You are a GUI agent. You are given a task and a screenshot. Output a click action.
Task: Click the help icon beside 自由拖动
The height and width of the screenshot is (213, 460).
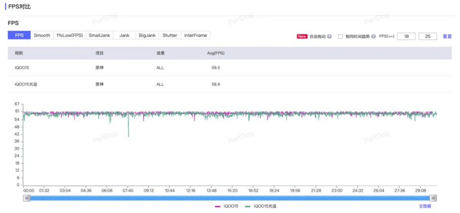click(330, 37)
